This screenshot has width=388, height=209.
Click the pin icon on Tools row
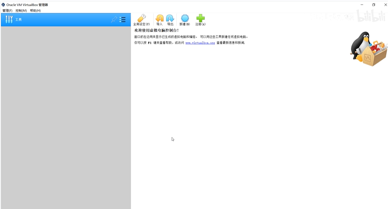114,19
